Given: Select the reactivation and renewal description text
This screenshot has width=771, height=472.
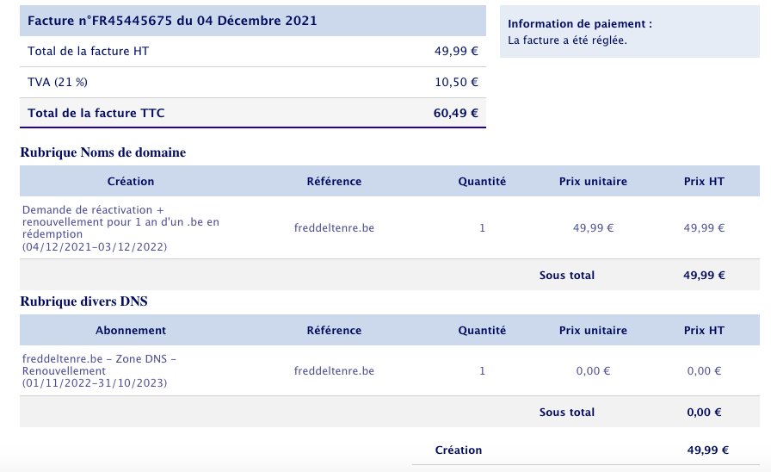Looking at the screenshot, I should (x=120, y=228).
